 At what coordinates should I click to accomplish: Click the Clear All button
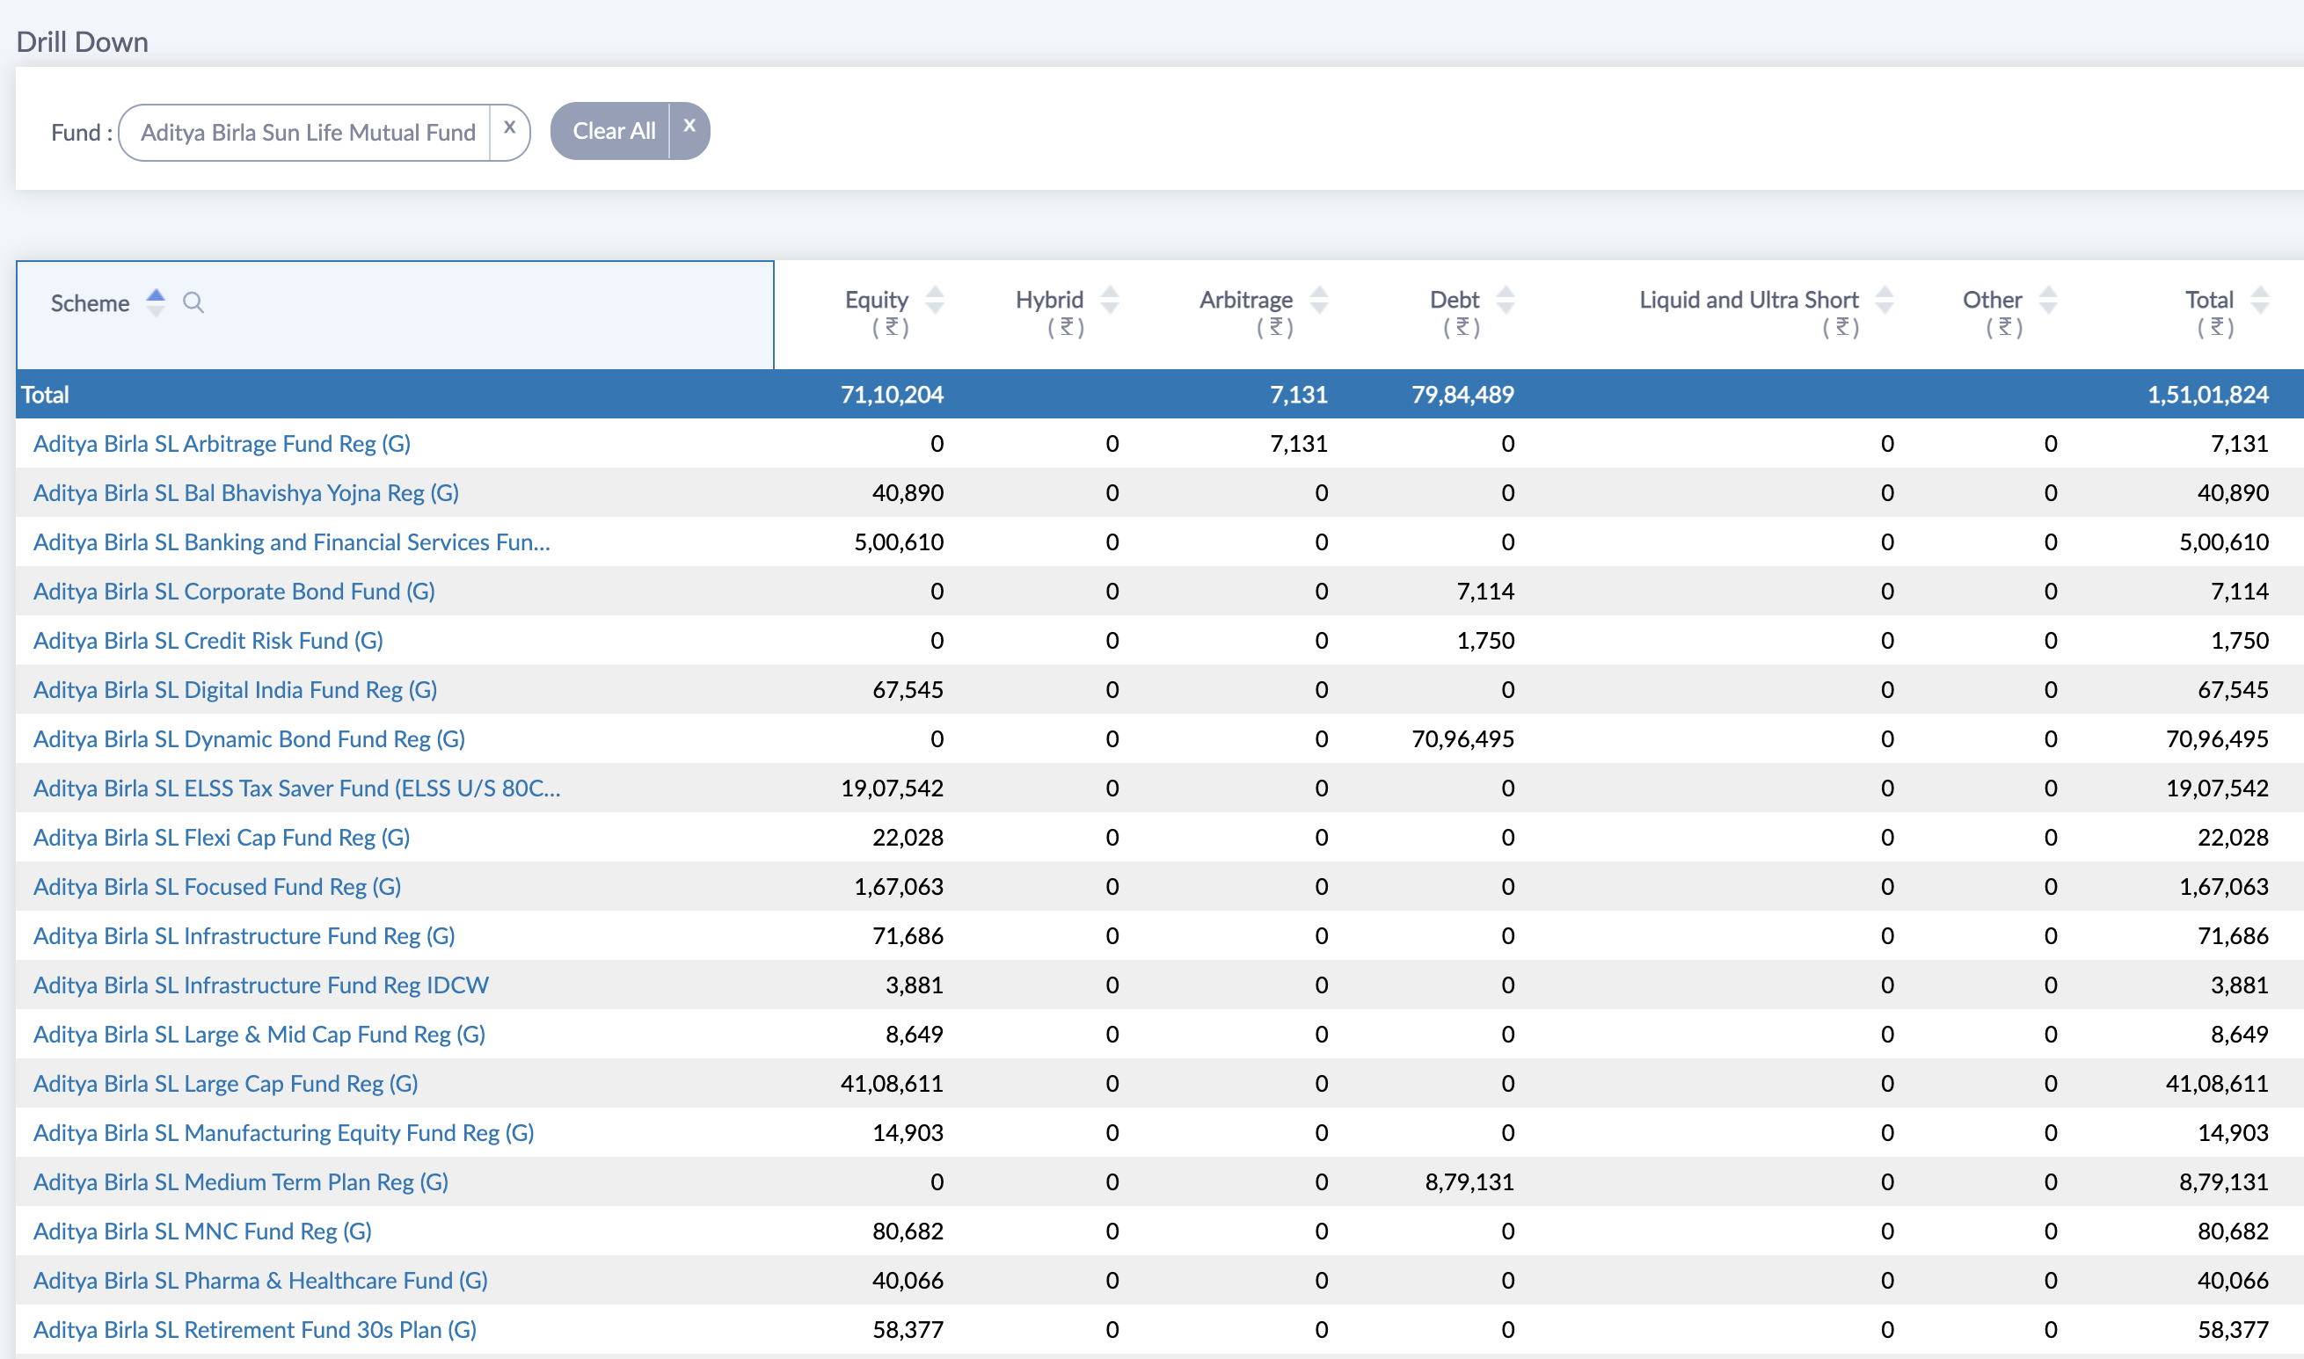[613, 131]
